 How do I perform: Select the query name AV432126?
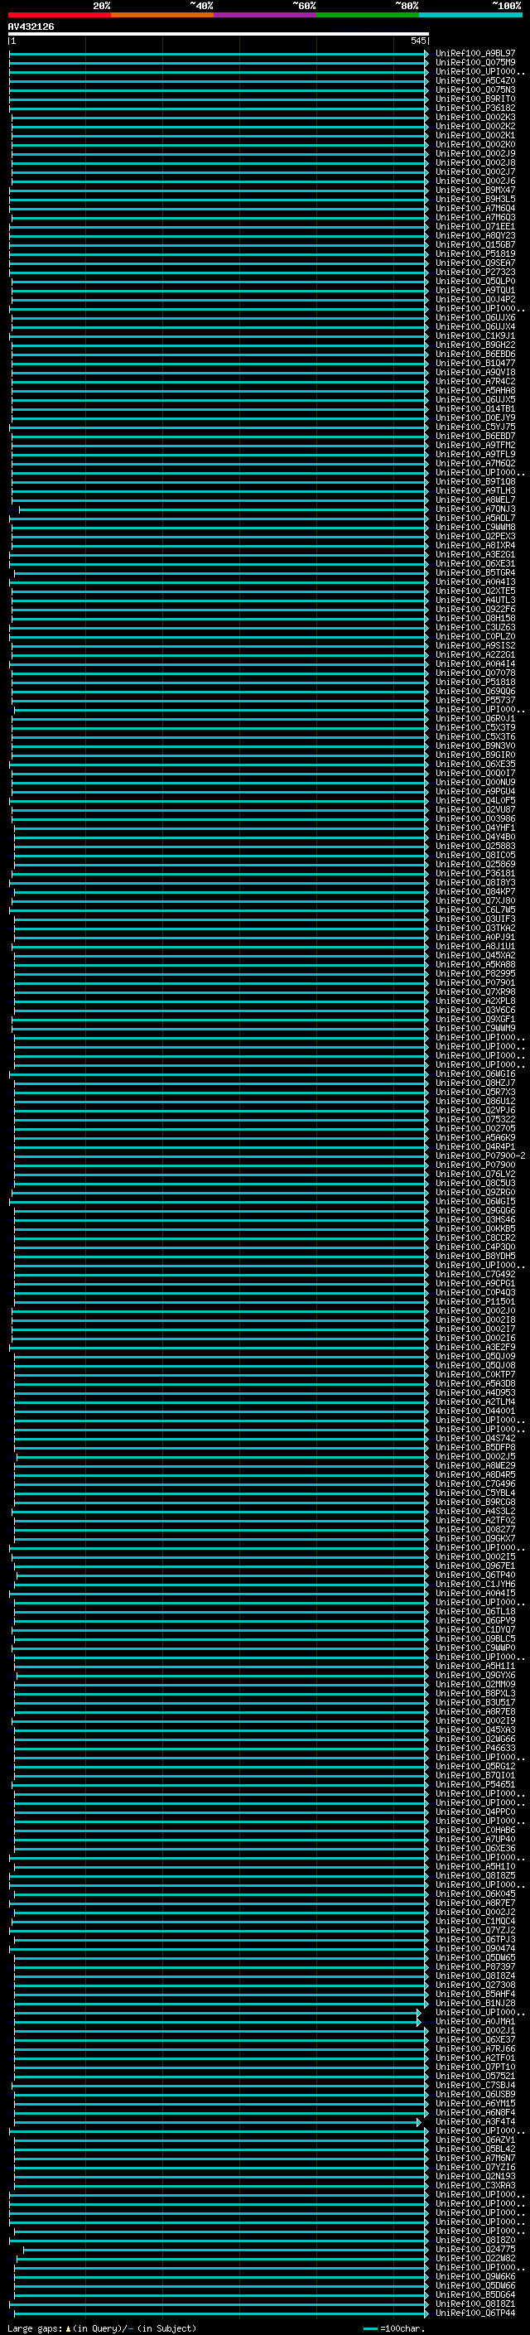[x=31, y=27]
